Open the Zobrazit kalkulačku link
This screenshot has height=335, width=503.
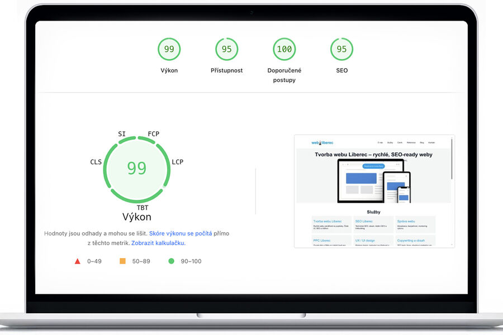pos(156,243)
